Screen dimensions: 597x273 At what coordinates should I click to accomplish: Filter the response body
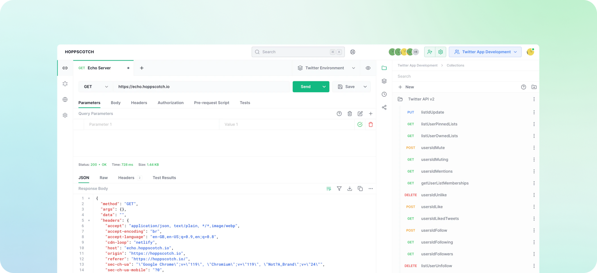339,189
